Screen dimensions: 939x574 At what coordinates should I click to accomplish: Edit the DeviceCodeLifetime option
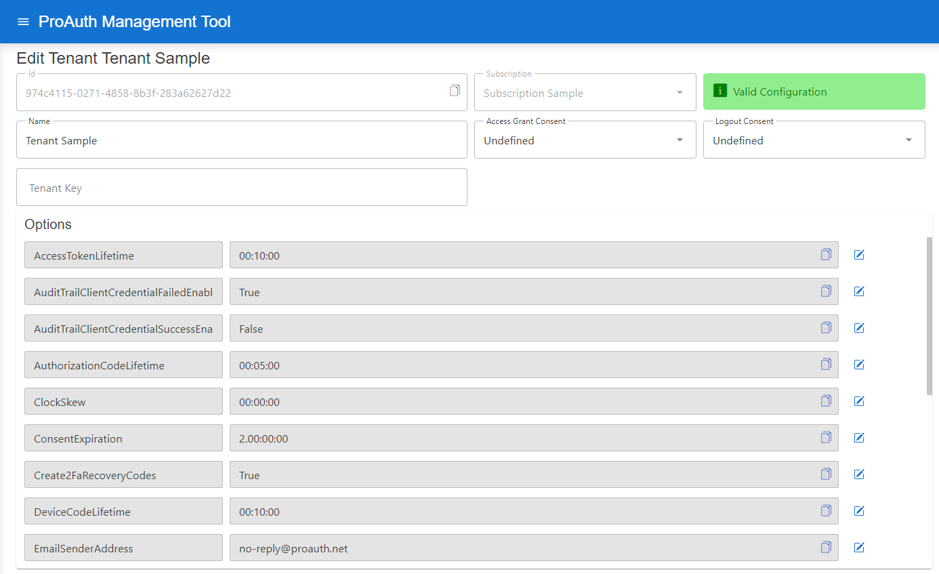coord(859,511)
